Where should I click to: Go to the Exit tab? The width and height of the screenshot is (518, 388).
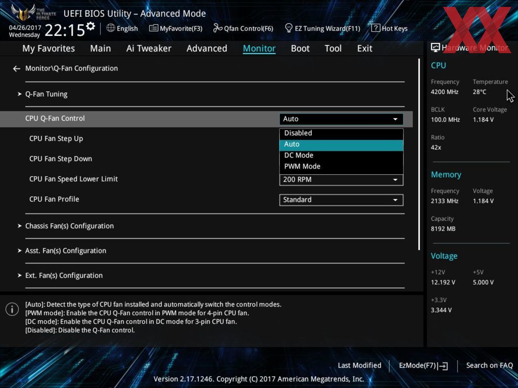[365, 48]
